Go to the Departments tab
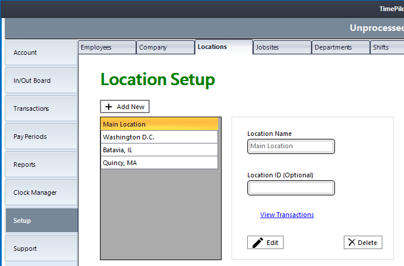The image size is (404, 266). (340, 47)
